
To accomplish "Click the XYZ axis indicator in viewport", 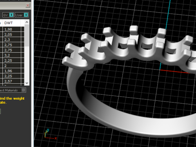I will click(50, 134).
